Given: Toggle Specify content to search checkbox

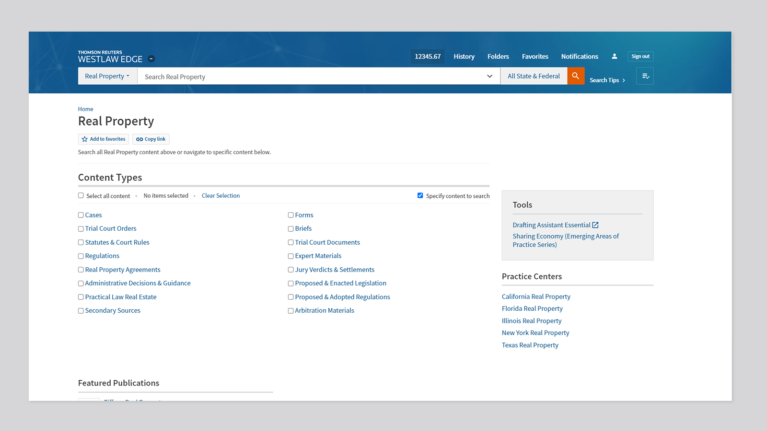Looking at the screenshot, I should tap(420, 195).
